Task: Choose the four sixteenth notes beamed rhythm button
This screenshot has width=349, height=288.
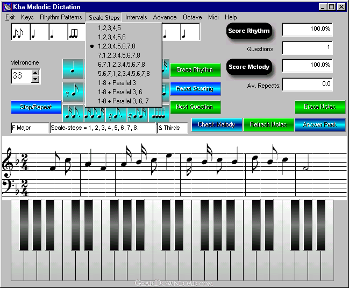Action: coord(159,114)
